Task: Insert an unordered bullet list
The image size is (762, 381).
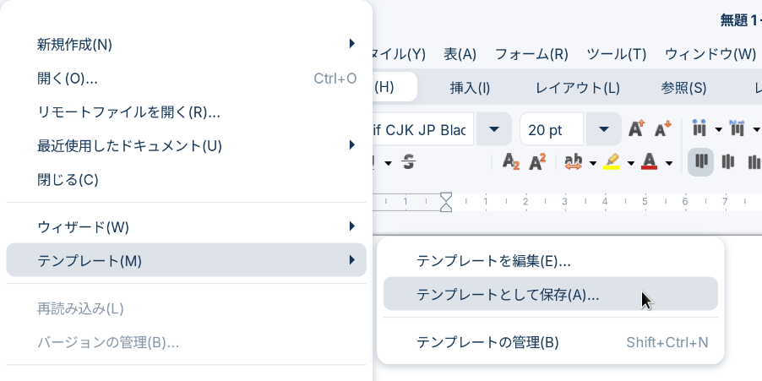Action: (699, 129)
